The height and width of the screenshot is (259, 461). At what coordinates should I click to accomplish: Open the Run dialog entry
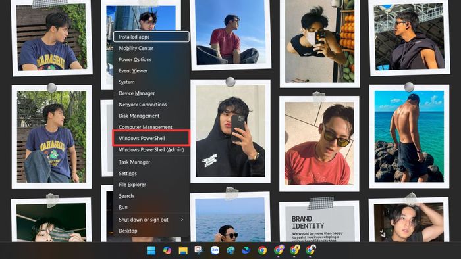[x=151, y=207]
